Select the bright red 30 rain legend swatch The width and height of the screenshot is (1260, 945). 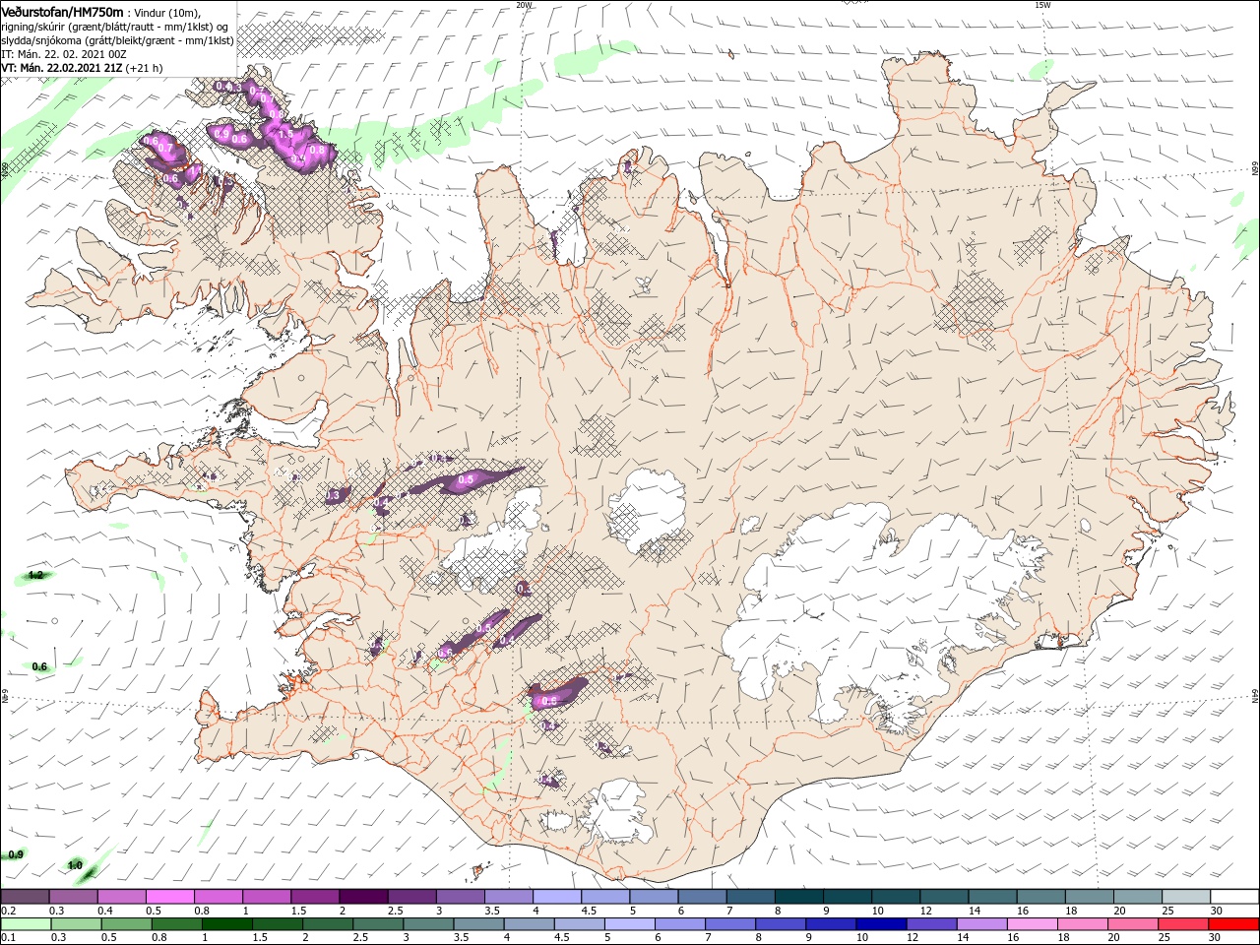coord(1233,924)
